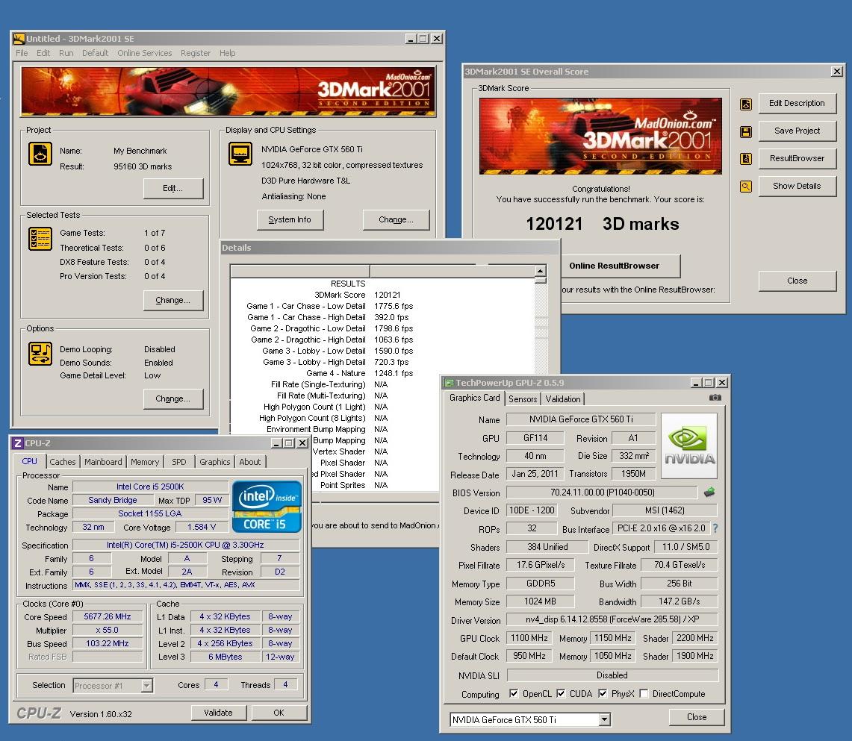This screenshot has height=741, width=852.
Task: Select the Graphics Card tab in GPU-Z
Action: click(474, 398)
